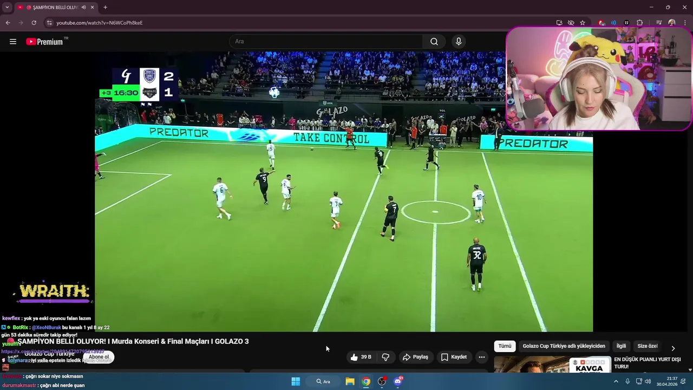Open the clock showing 21:37
693x390 pixels.
coord(667,381)
